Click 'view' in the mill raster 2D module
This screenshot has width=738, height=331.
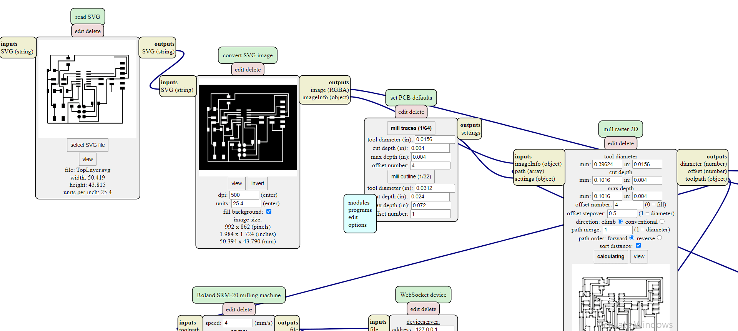639,256
